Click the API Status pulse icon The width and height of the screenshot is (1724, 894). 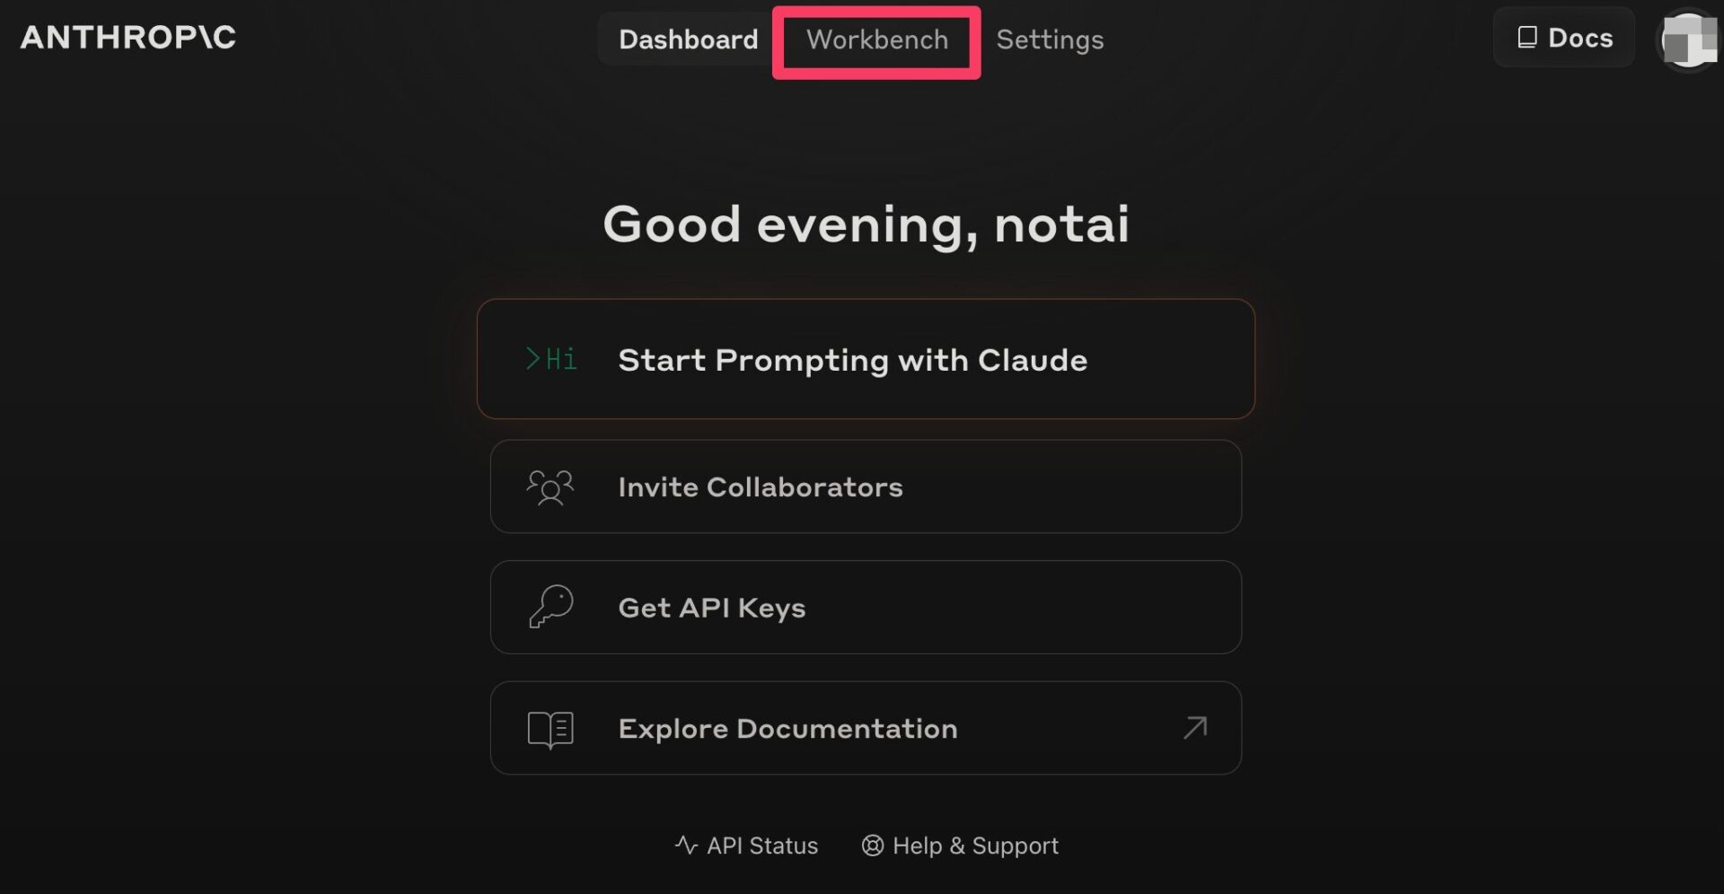click(x=686, y=846)
